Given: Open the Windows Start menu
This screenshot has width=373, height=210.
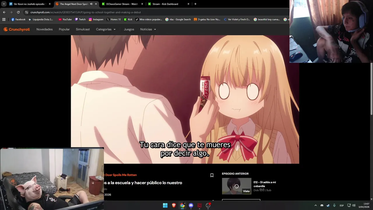Looking at the screenshot, I should point(165,205).
